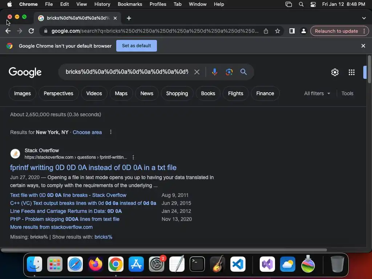
Task: Open Visual Studio Code in Dock
Action: tap(238, 264)
